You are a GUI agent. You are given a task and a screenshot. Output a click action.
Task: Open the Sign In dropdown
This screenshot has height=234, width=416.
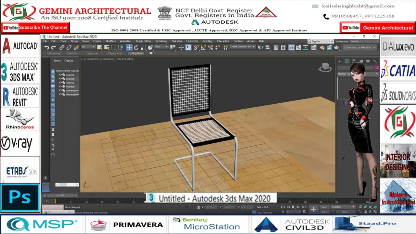click(321, 41)
